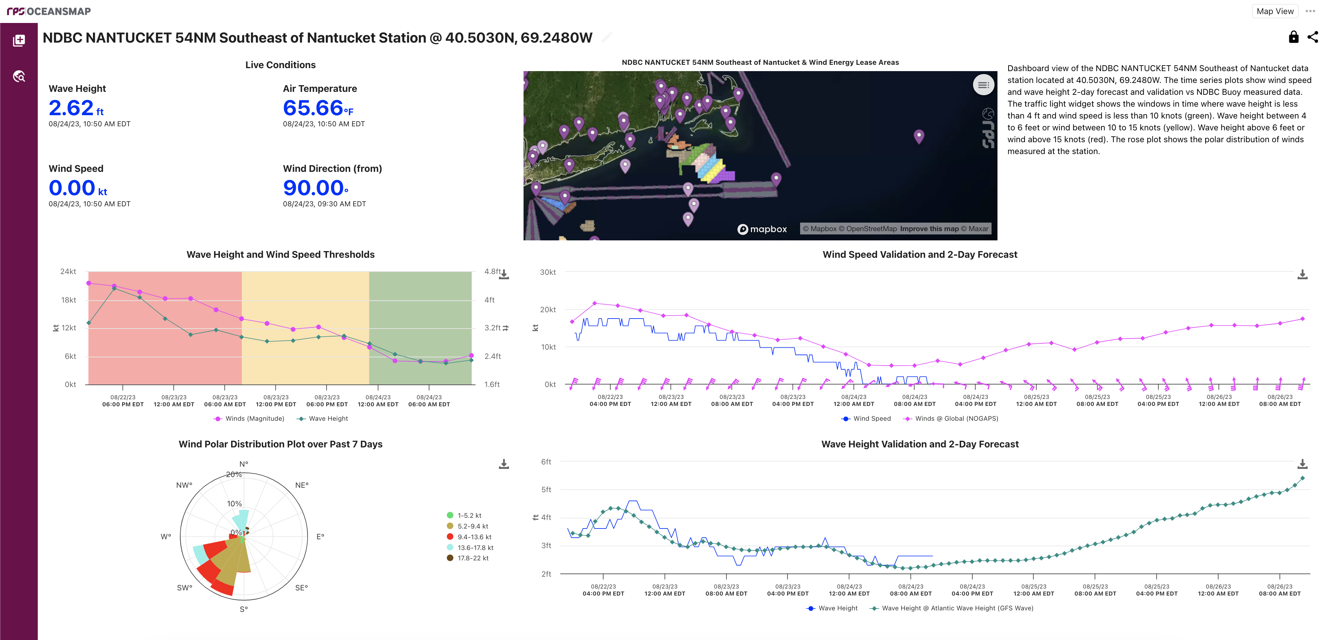
Task: Click the RPS globe watermark on map
Action: pyautogui.click(x=987, y=128)
